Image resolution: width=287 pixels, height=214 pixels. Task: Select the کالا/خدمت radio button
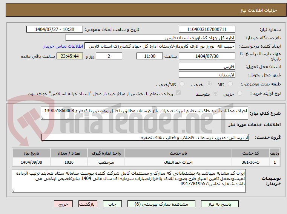(182, 84)
